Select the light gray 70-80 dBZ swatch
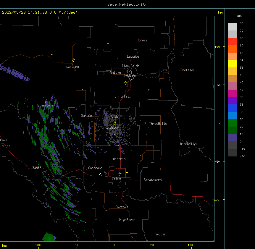Viewport: 255px width, 249px height. point(233,27)
